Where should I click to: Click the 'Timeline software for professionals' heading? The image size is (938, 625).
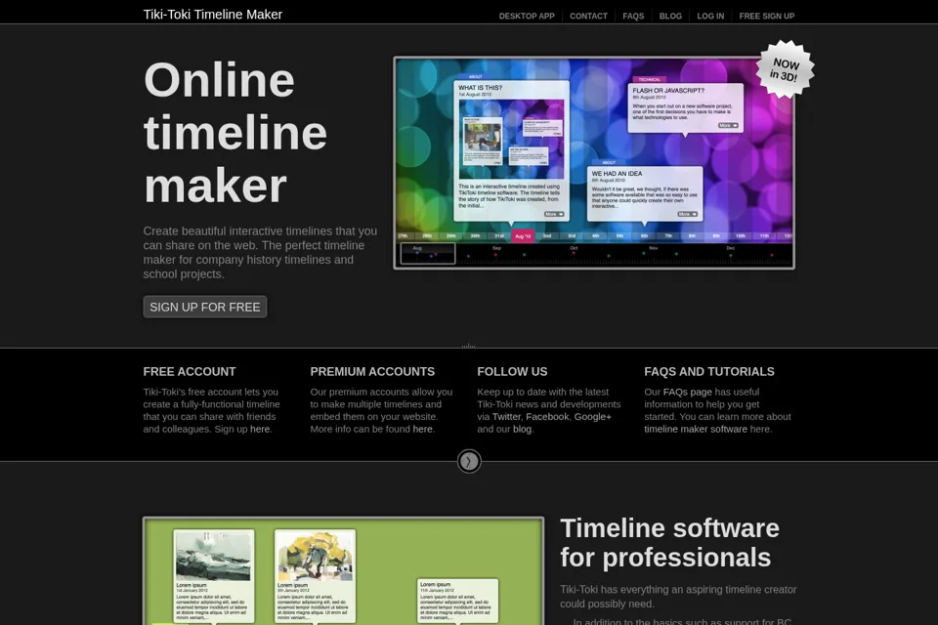[669, 542]
